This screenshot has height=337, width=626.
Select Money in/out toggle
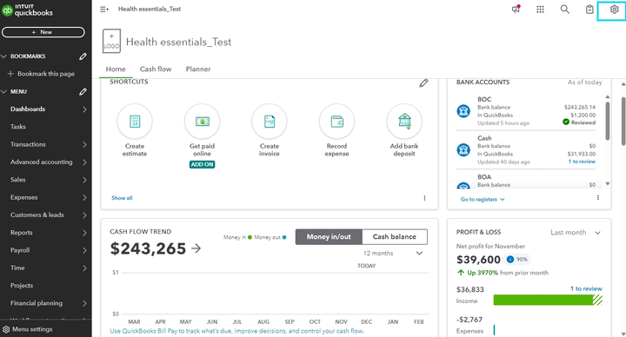329,236
